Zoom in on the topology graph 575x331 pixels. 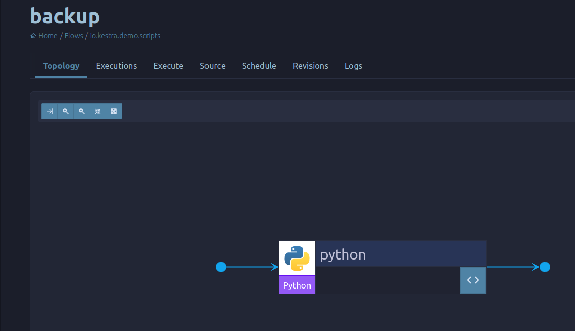point(66,111)
